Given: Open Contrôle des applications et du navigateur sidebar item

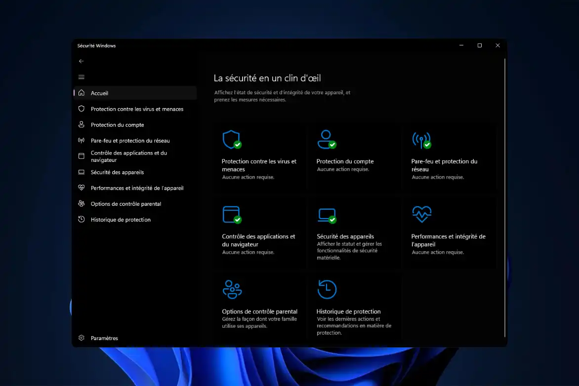Looking at the screenshot, I should coord(135,156).
